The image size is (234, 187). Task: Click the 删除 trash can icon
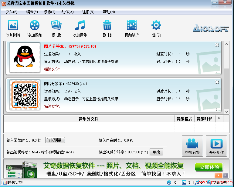[x=107, y=25]
